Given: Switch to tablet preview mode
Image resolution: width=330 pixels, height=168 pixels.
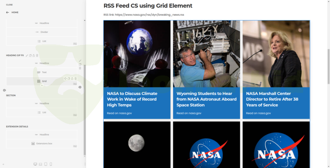Looking at the screenshot, I should point(45,164).
